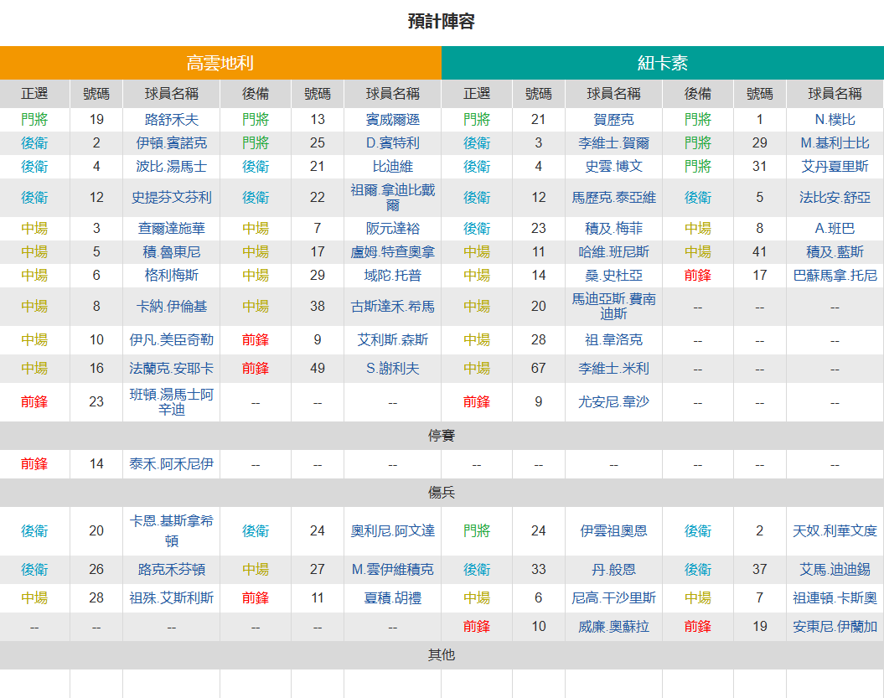Select player 李維士.賀爾
Screen dimensions: 884x698
(x=614, y=143)
